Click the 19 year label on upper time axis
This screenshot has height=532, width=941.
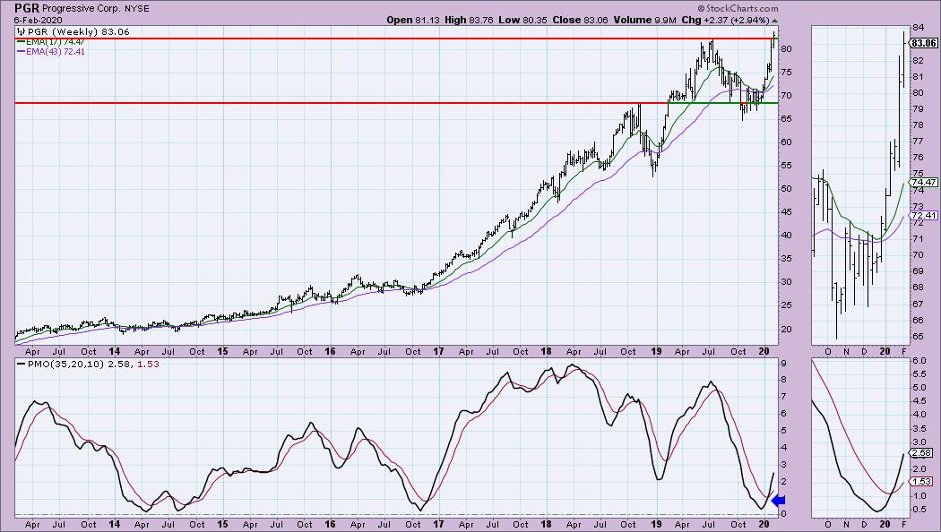[x=656, y=351]
